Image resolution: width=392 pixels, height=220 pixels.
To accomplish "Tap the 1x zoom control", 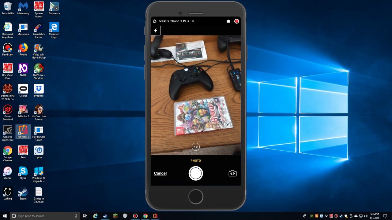I will pyautogui.click(x=196, y=147).
